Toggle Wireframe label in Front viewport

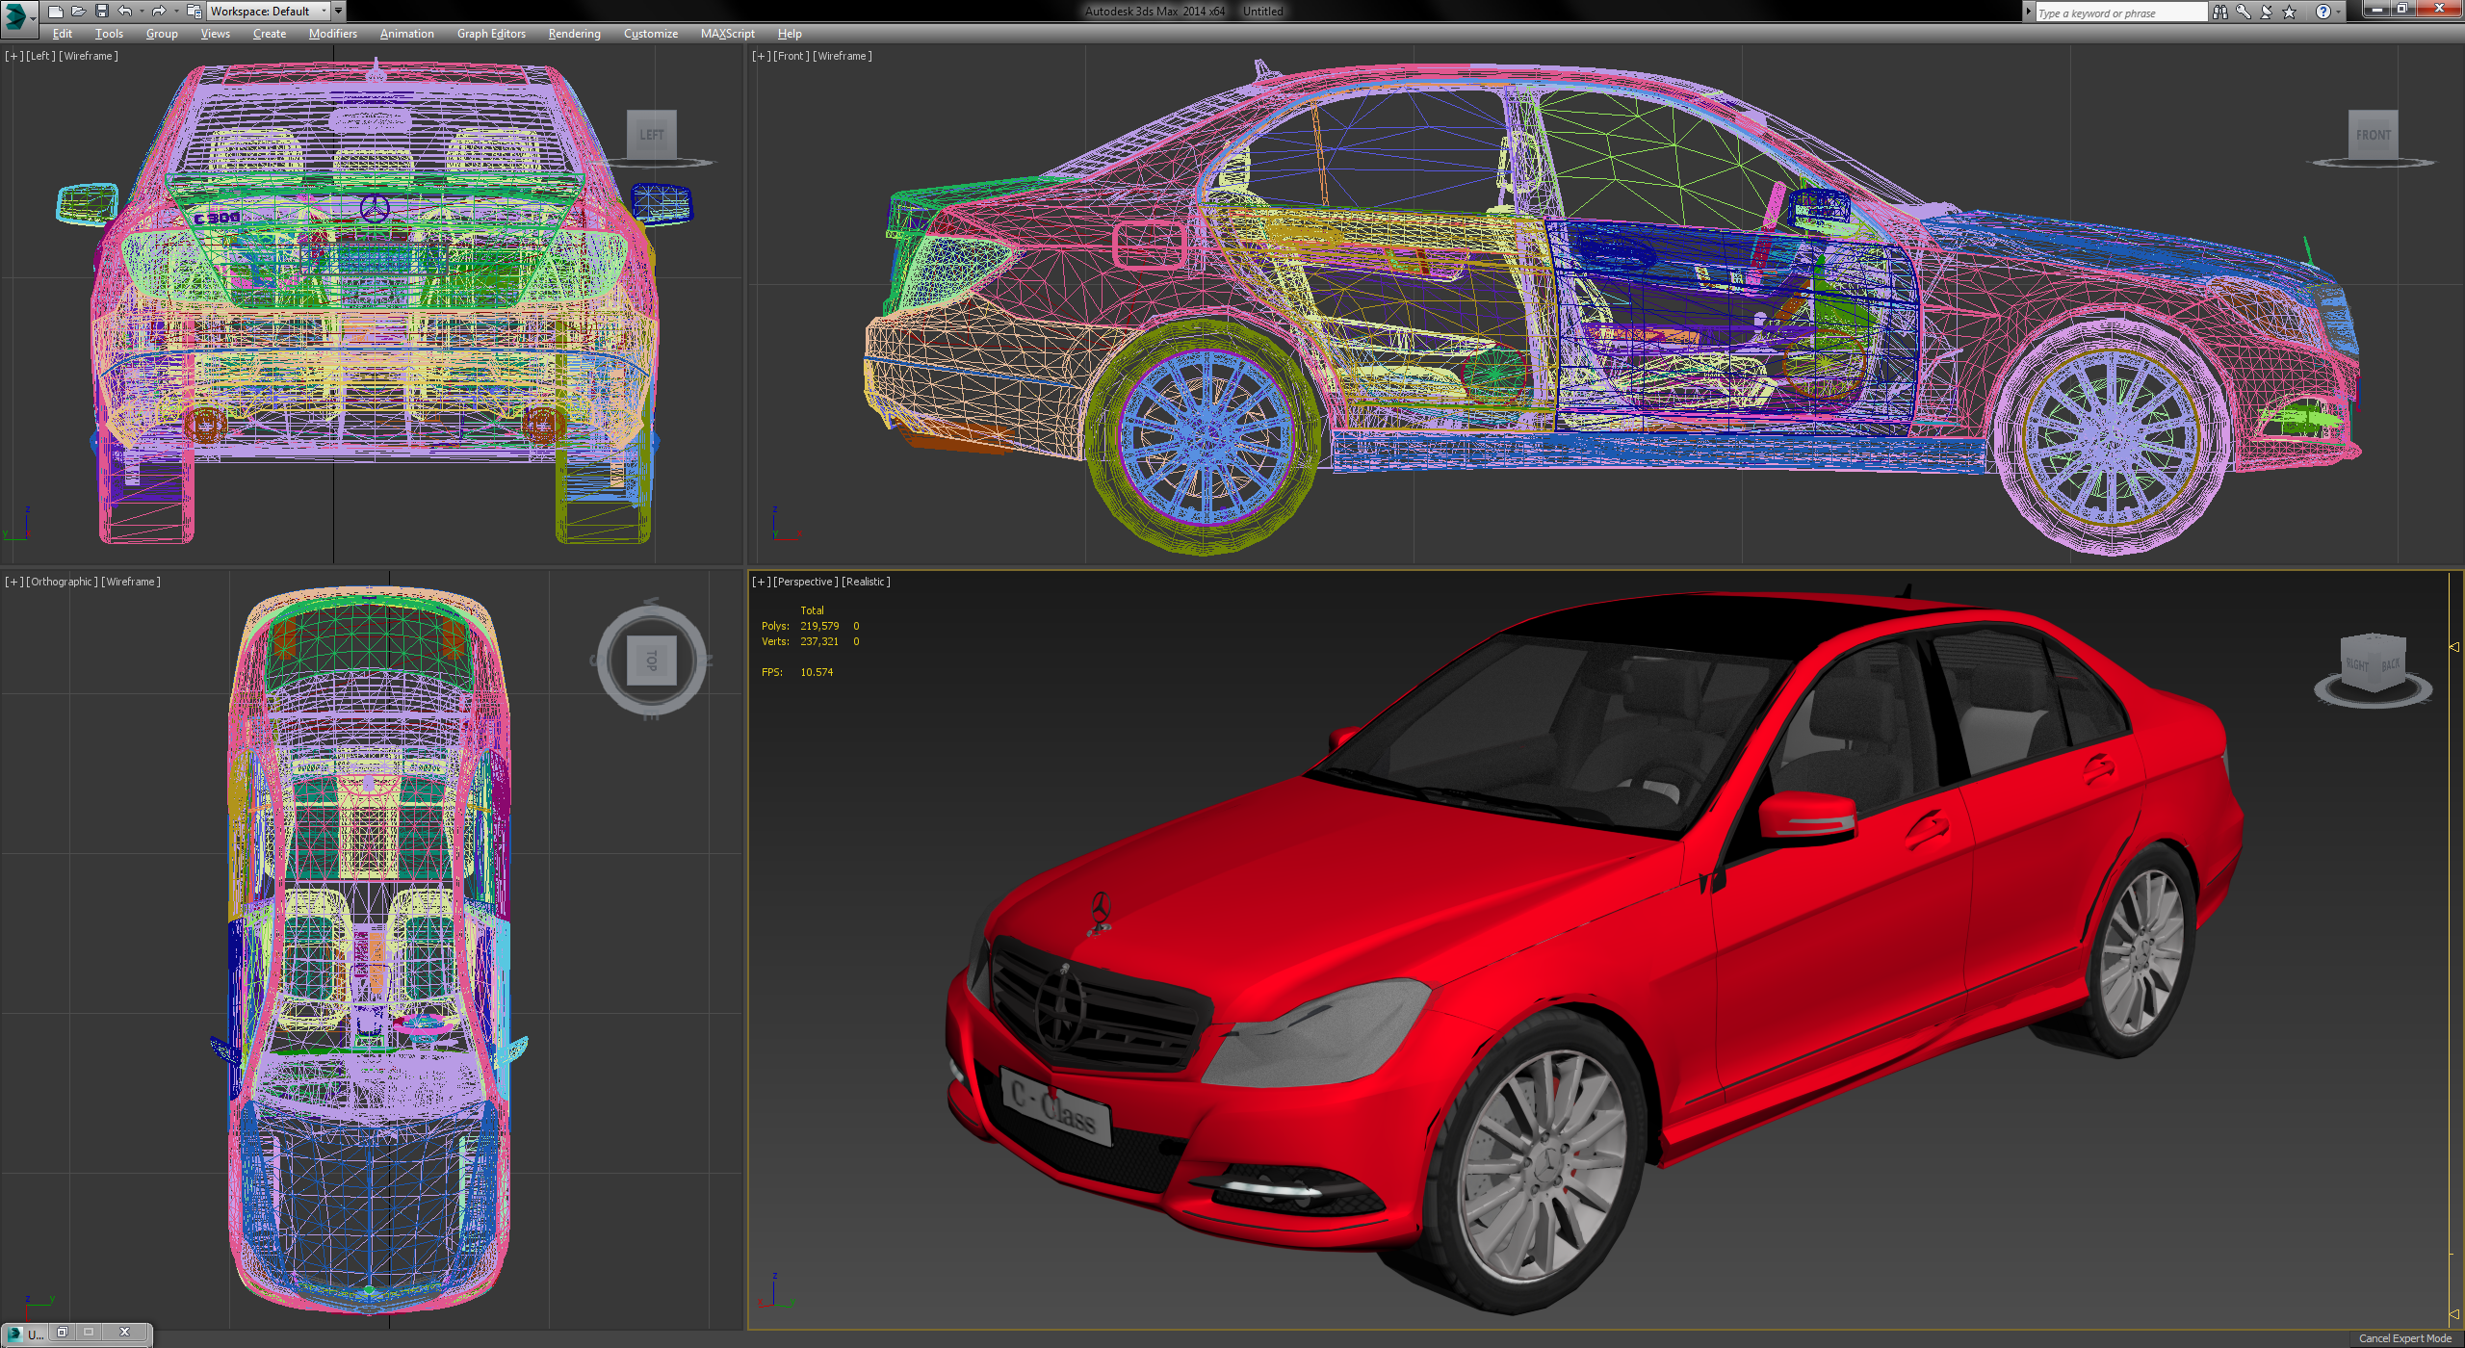pos(843,56)
